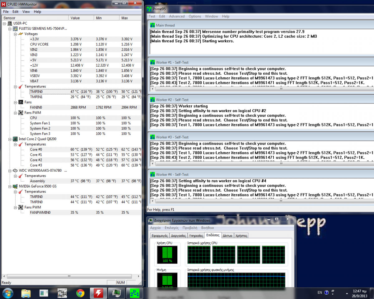Click the Worker #2 Self-Test window icon
374x299 pixels.
coord(152,100)
